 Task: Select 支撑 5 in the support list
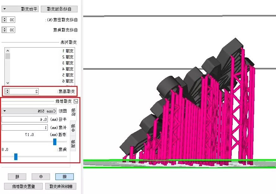tap(68, 75)
